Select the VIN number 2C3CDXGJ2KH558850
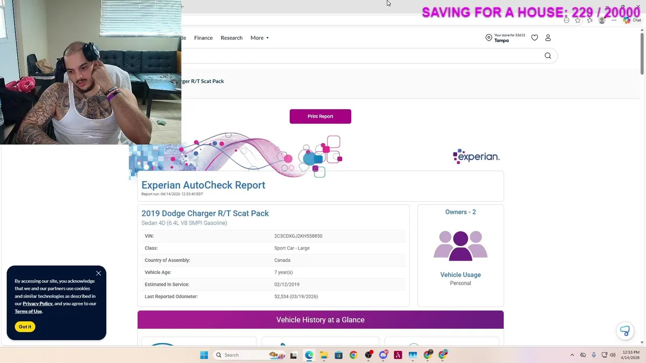Viewport: 646px width, 363px height. pyautogui.click(x=298, y=236)
